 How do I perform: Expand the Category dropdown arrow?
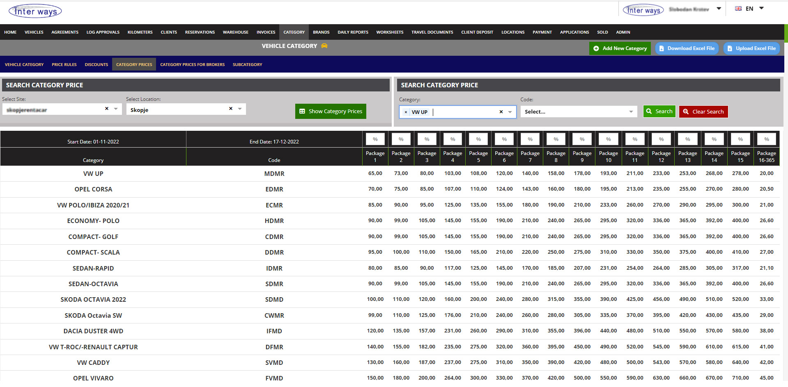tap(510, 112)
